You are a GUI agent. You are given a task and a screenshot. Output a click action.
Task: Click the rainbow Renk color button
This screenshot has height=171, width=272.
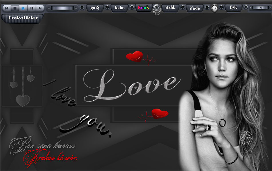143,8
